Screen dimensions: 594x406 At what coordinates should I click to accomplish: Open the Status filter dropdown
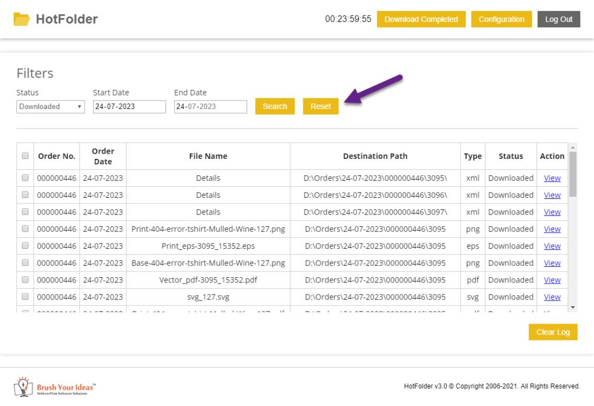coord(50,107)
